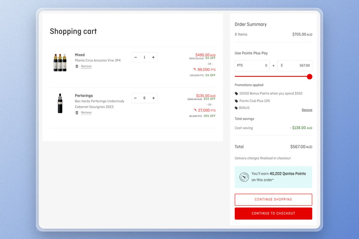Image resolution: width=359 pixels, height=239 pixels.
Task: Click the Qantas Points round logo icon
Action: (244, 177)
